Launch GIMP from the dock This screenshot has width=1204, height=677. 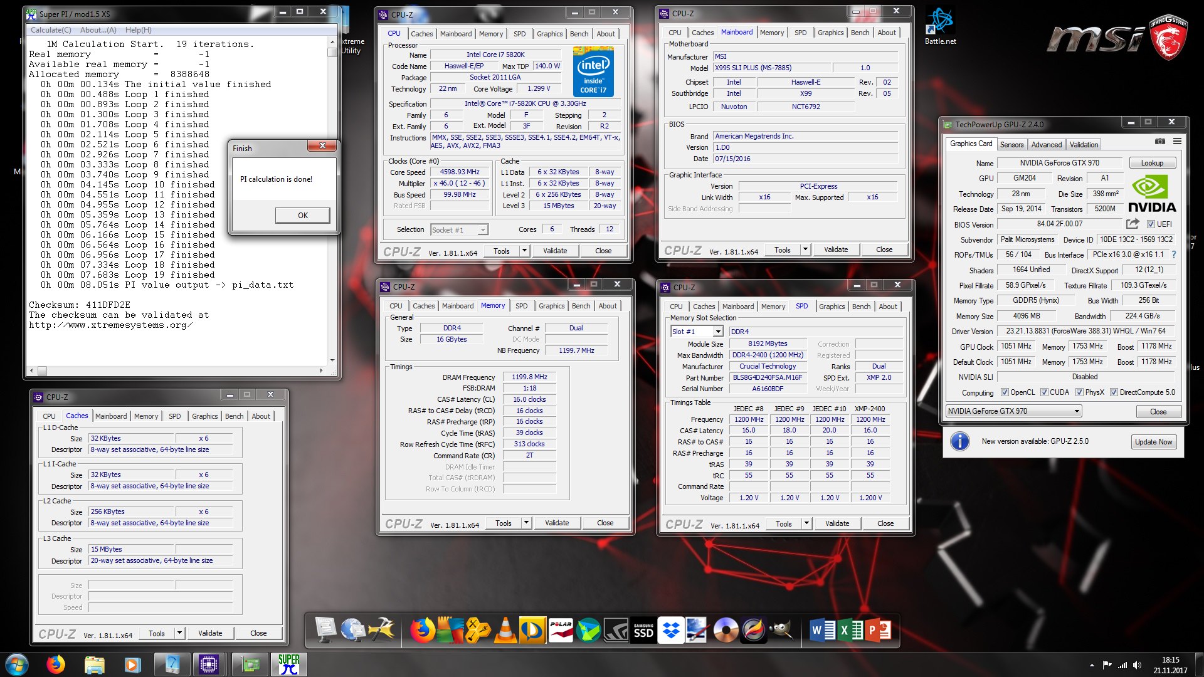[781, 630]
